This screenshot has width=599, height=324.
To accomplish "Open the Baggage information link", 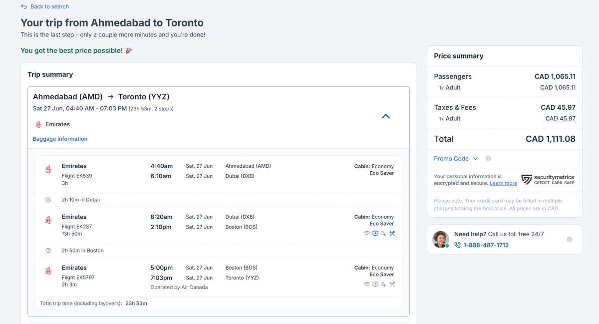I will pos(60,139).
